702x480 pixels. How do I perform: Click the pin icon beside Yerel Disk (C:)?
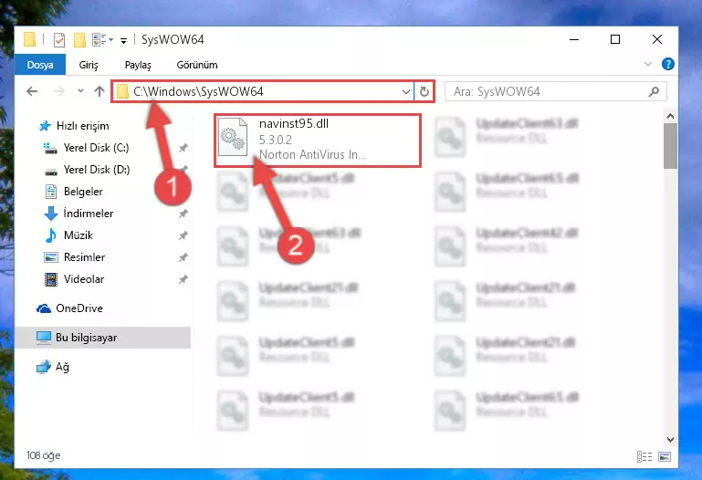(x=183, y=148)
